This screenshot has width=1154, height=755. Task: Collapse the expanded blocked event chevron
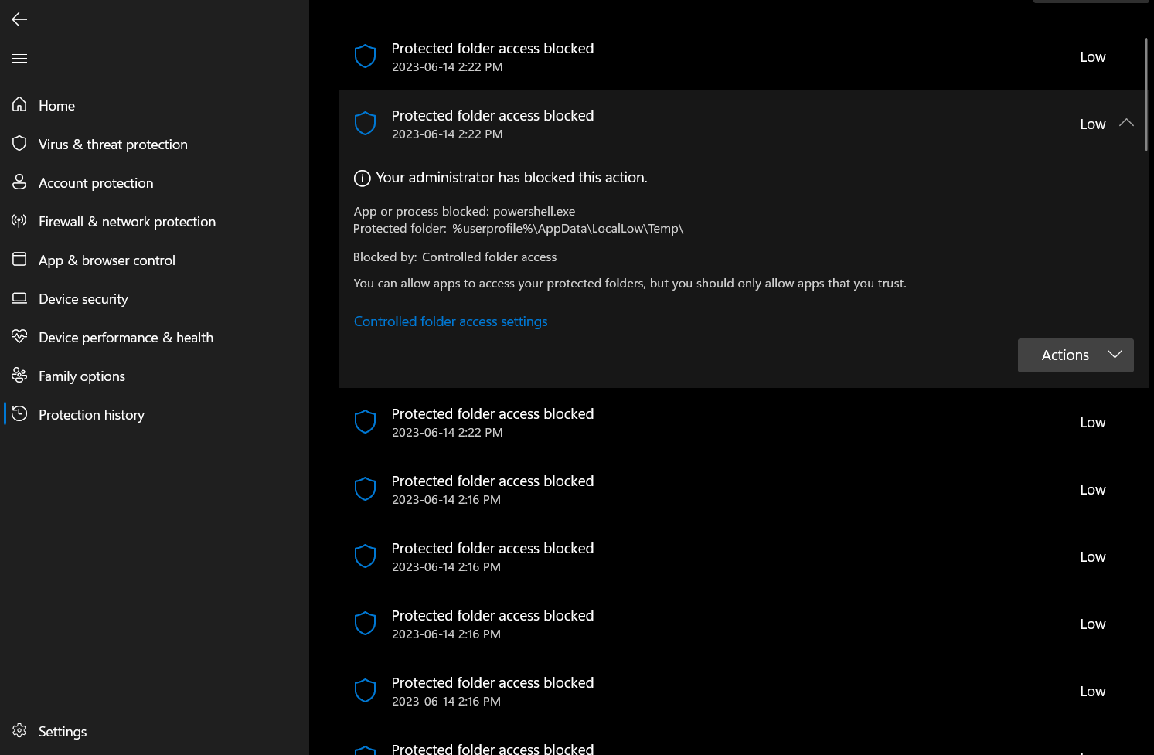tap(1126, 123)
